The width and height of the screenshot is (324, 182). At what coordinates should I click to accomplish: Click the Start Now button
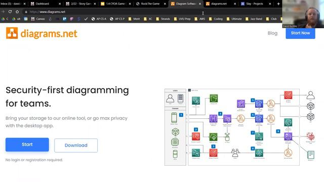click(300, 33)
